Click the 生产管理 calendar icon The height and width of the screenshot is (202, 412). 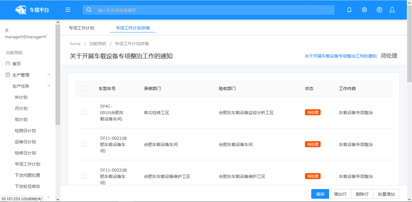pyautogui.click(x=8, y=75)
